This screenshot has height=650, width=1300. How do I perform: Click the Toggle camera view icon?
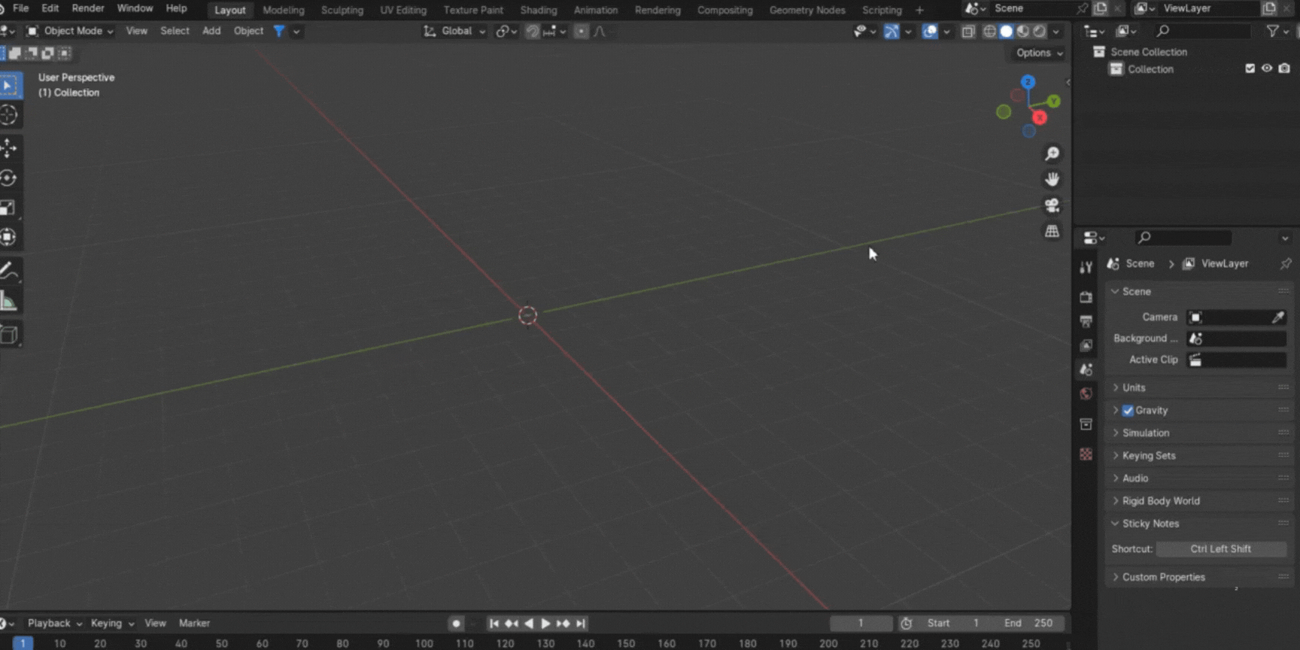pyautogui.click(x=1052, y=205)
